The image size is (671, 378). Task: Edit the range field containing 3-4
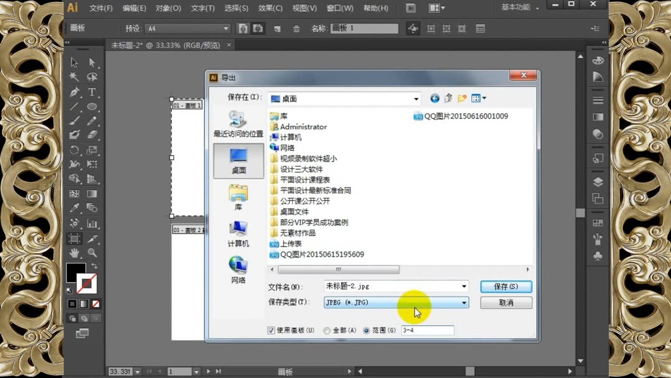click(x=427, y=330)
